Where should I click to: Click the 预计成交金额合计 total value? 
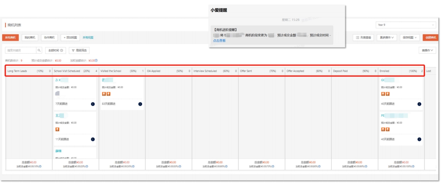coord(46,61)
